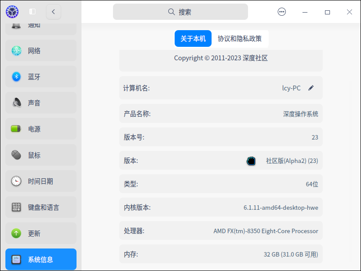Viewport: 361px width, 271px height.
Task: Click the speaker sound icon
Action: 17,103
